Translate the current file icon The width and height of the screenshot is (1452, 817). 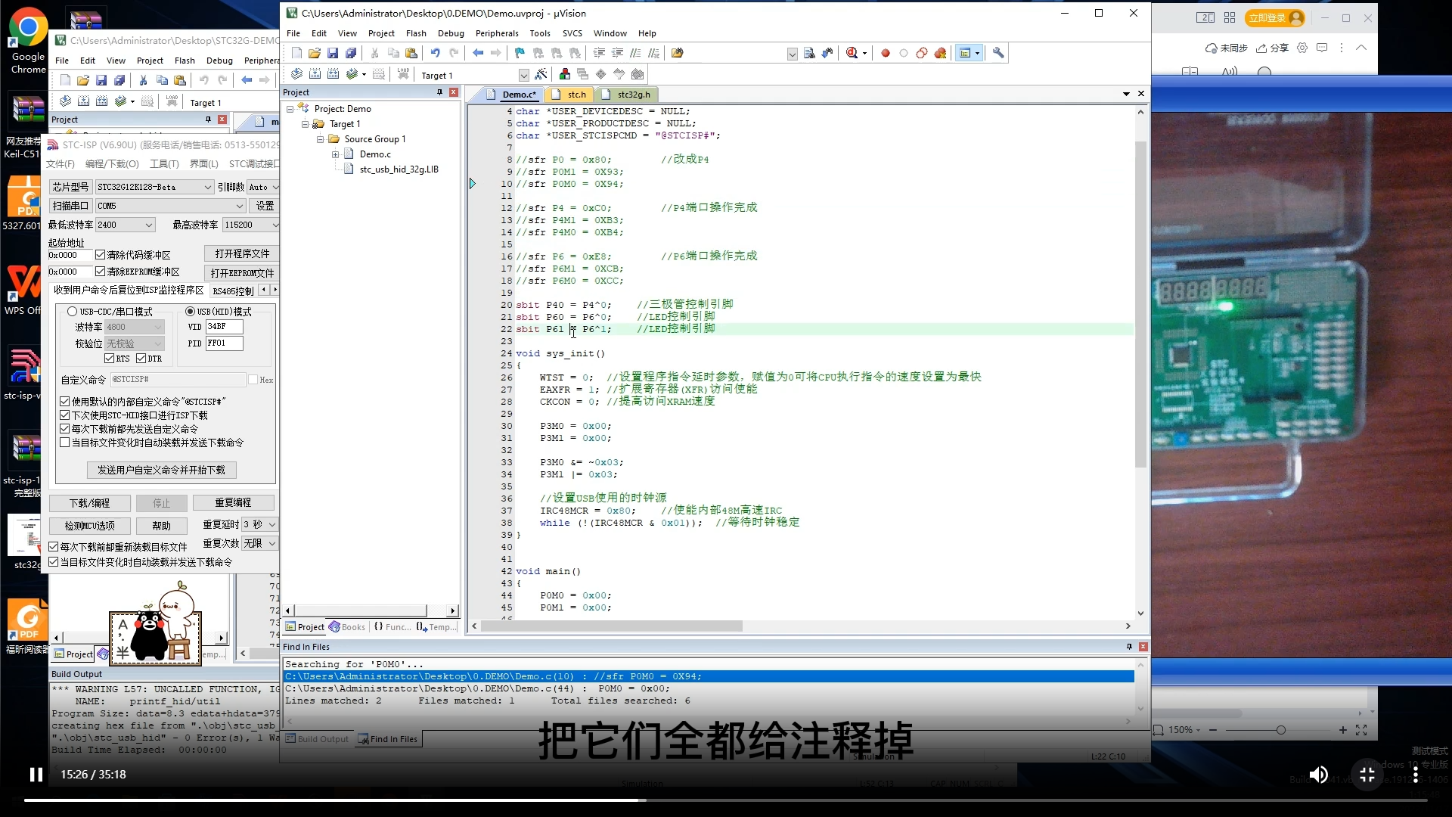pos(296,74)
